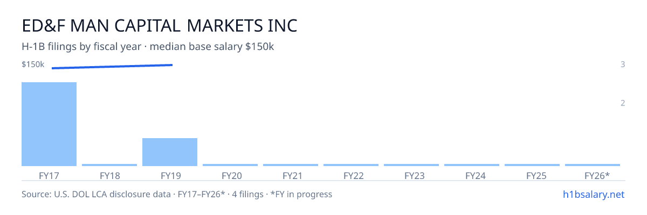The width and height of the screenshot is (647, 215).
Task: Click the FY21 bar stub
Action: 291,165
